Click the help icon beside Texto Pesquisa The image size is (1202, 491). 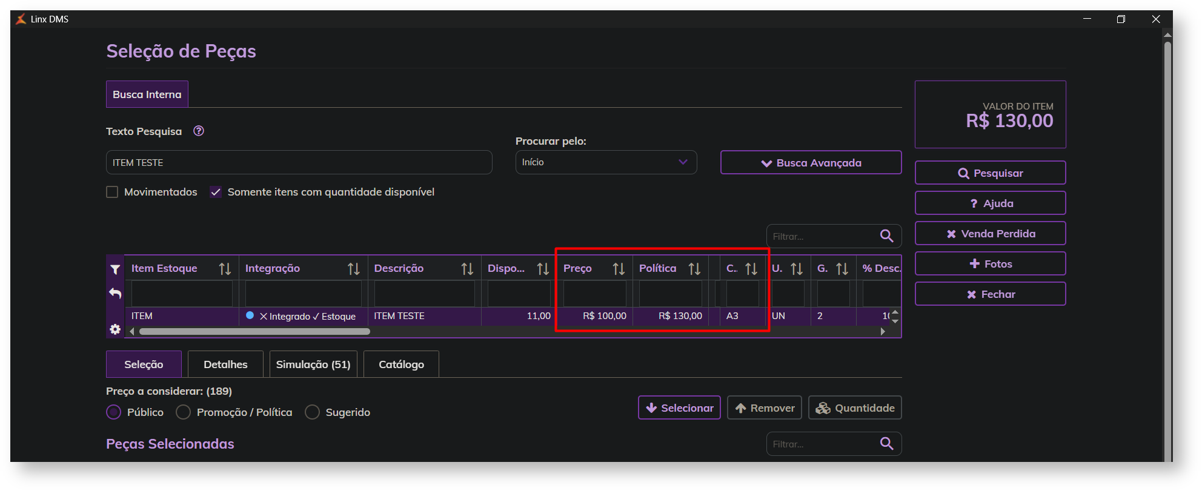click(199, 131)
